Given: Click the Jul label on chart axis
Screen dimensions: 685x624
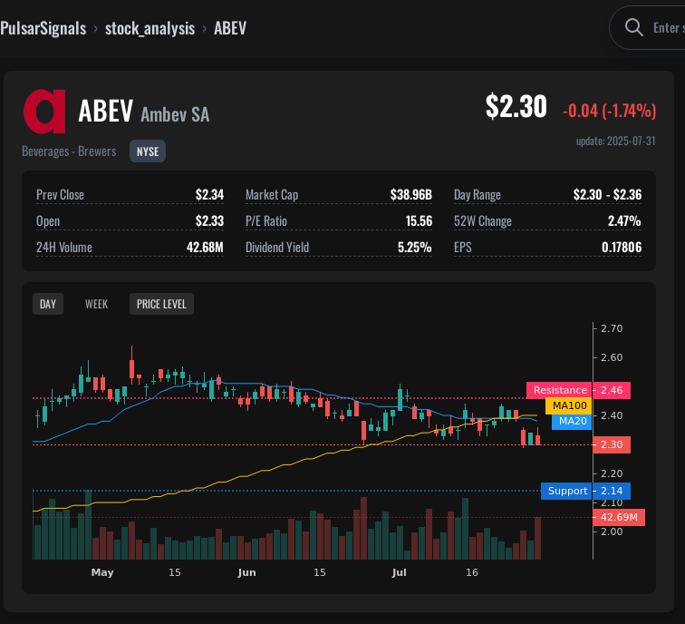Looking at the screenshot, I should 400,572.
